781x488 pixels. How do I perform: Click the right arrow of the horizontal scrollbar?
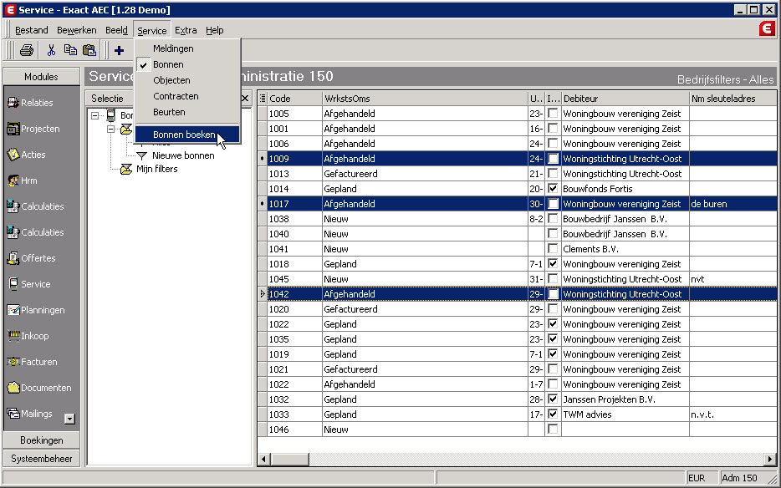coord(770,459)
